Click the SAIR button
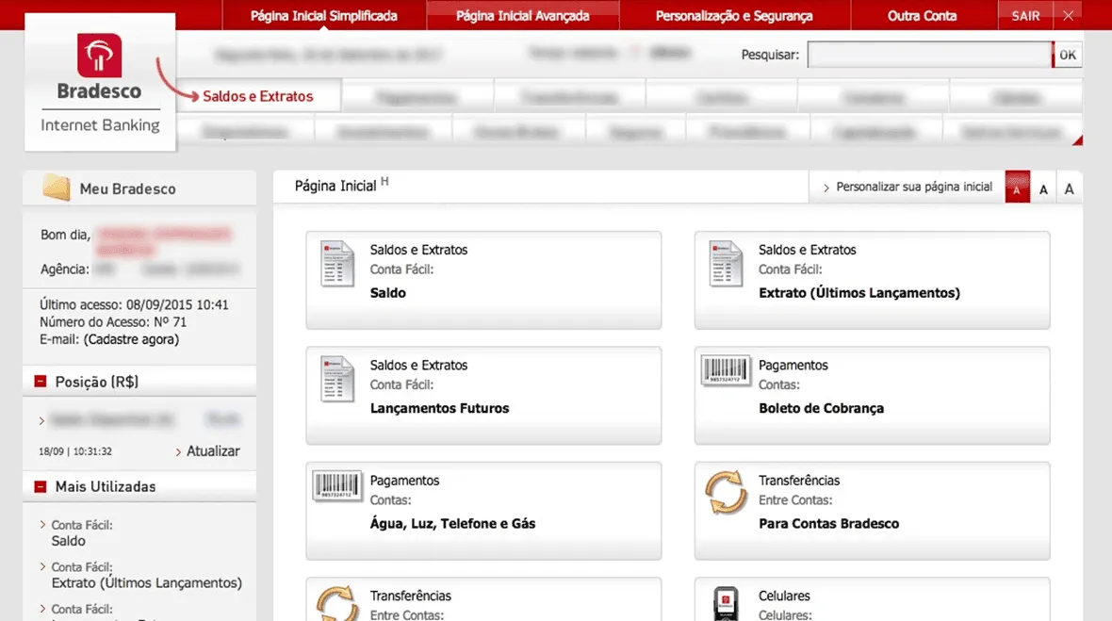Viewport: 1112px width, 621px height. [x=1025, y=16]
